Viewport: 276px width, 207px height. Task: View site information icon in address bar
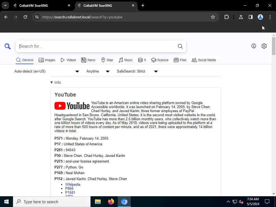37,17
